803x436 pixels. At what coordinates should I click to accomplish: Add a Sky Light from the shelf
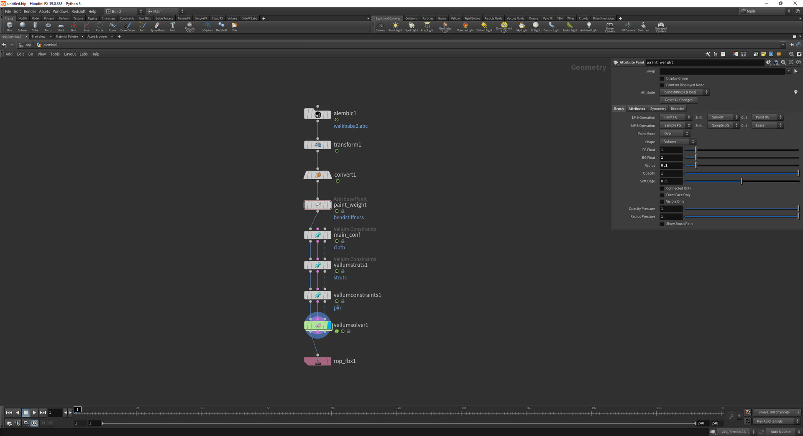click(522, 27)
